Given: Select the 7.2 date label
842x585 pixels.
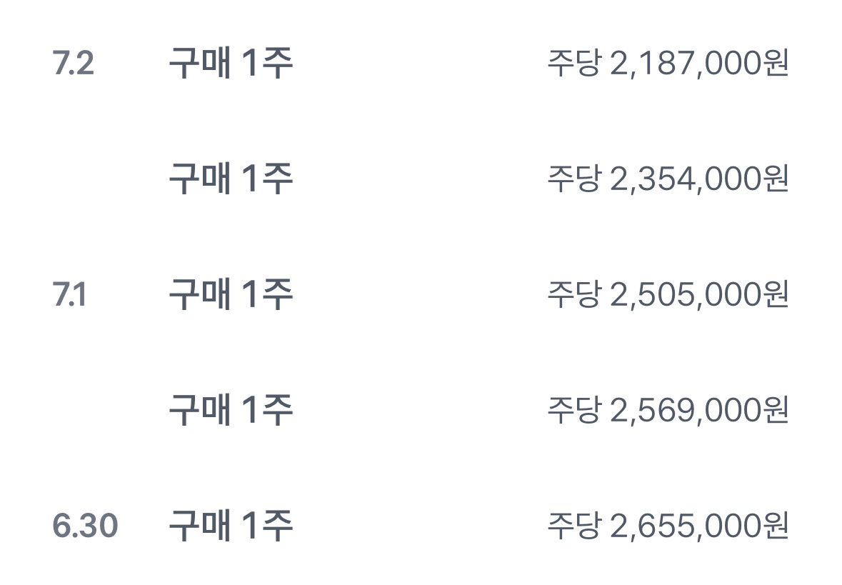Looking at the screenshot, I should (x=73, y=63).
